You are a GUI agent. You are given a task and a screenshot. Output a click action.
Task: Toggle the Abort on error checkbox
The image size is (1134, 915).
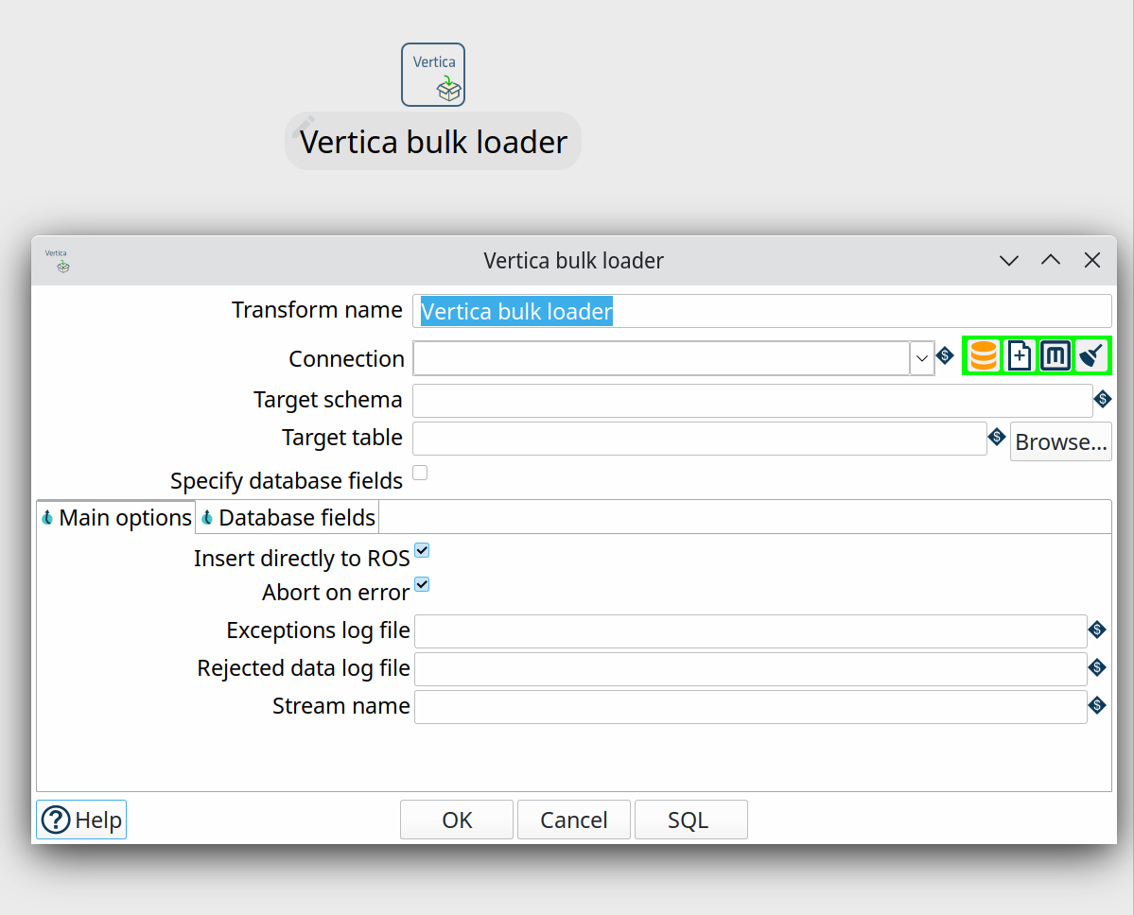click(x=422, y=585)
